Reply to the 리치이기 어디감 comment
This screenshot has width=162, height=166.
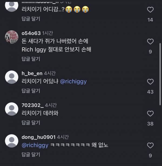[x=31, y=19]
